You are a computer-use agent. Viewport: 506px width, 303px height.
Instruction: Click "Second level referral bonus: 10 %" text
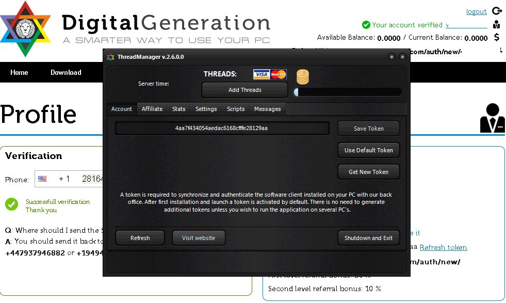(x=324, y=289)
